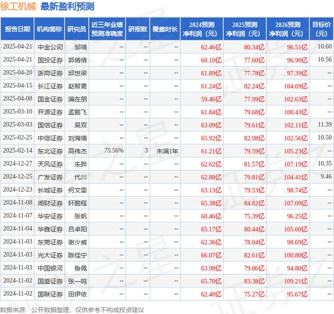
Task: Click the 10.56 target price
Action: [324, 59]
